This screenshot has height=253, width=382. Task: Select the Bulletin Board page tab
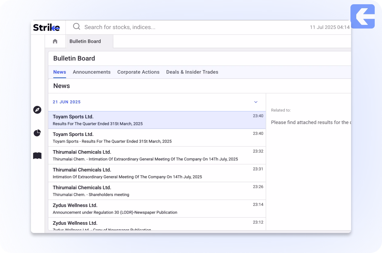(85, 41)
